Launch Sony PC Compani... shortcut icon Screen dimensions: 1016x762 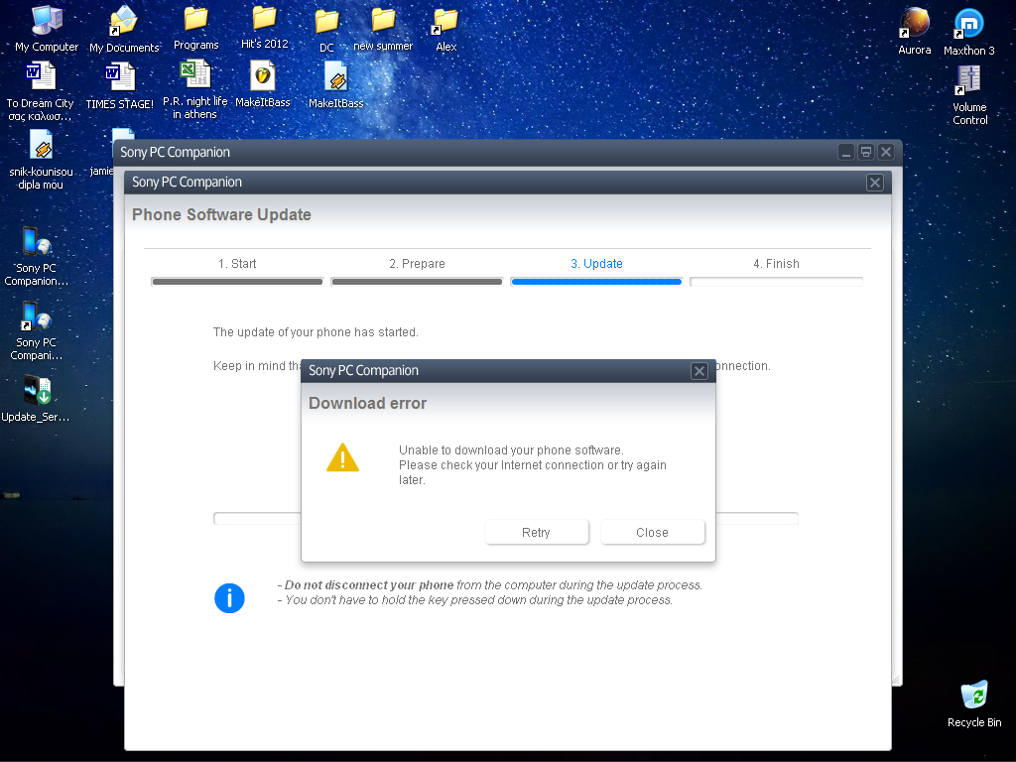coord(37,330)
